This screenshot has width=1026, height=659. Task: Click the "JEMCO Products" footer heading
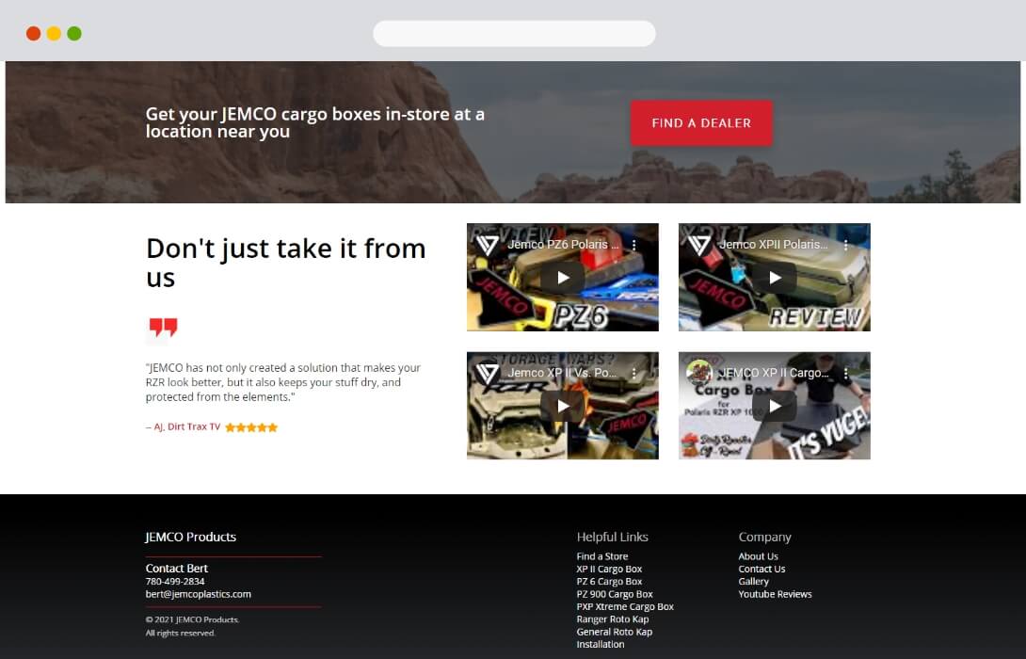[x=190, y=538]
